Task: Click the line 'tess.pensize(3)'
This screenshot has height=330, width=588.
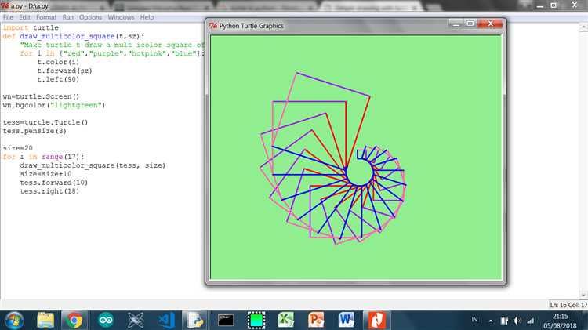Action: (34, 131)
